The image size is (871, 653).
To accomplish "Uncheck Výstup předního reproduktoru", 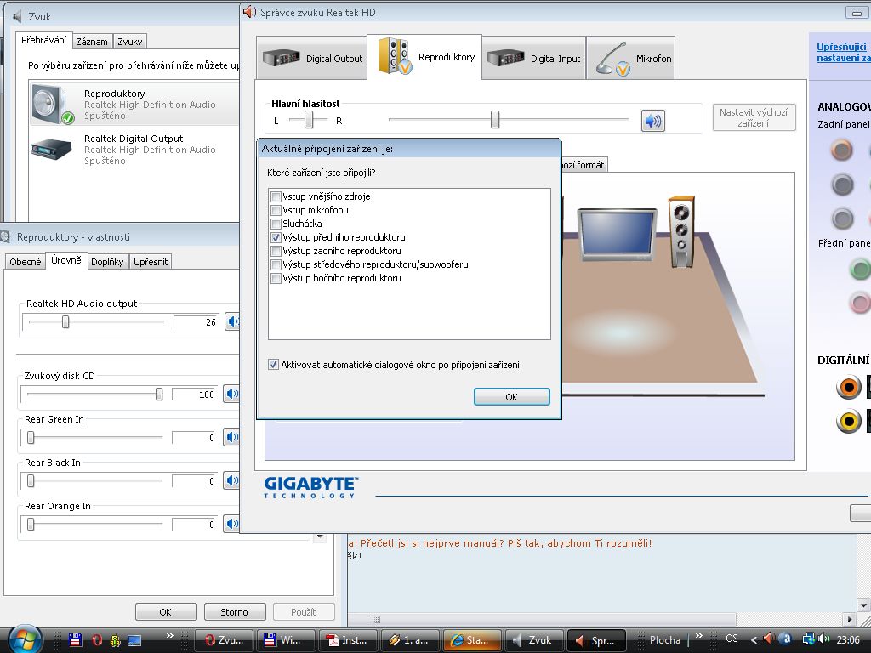I will coord(276,237).
